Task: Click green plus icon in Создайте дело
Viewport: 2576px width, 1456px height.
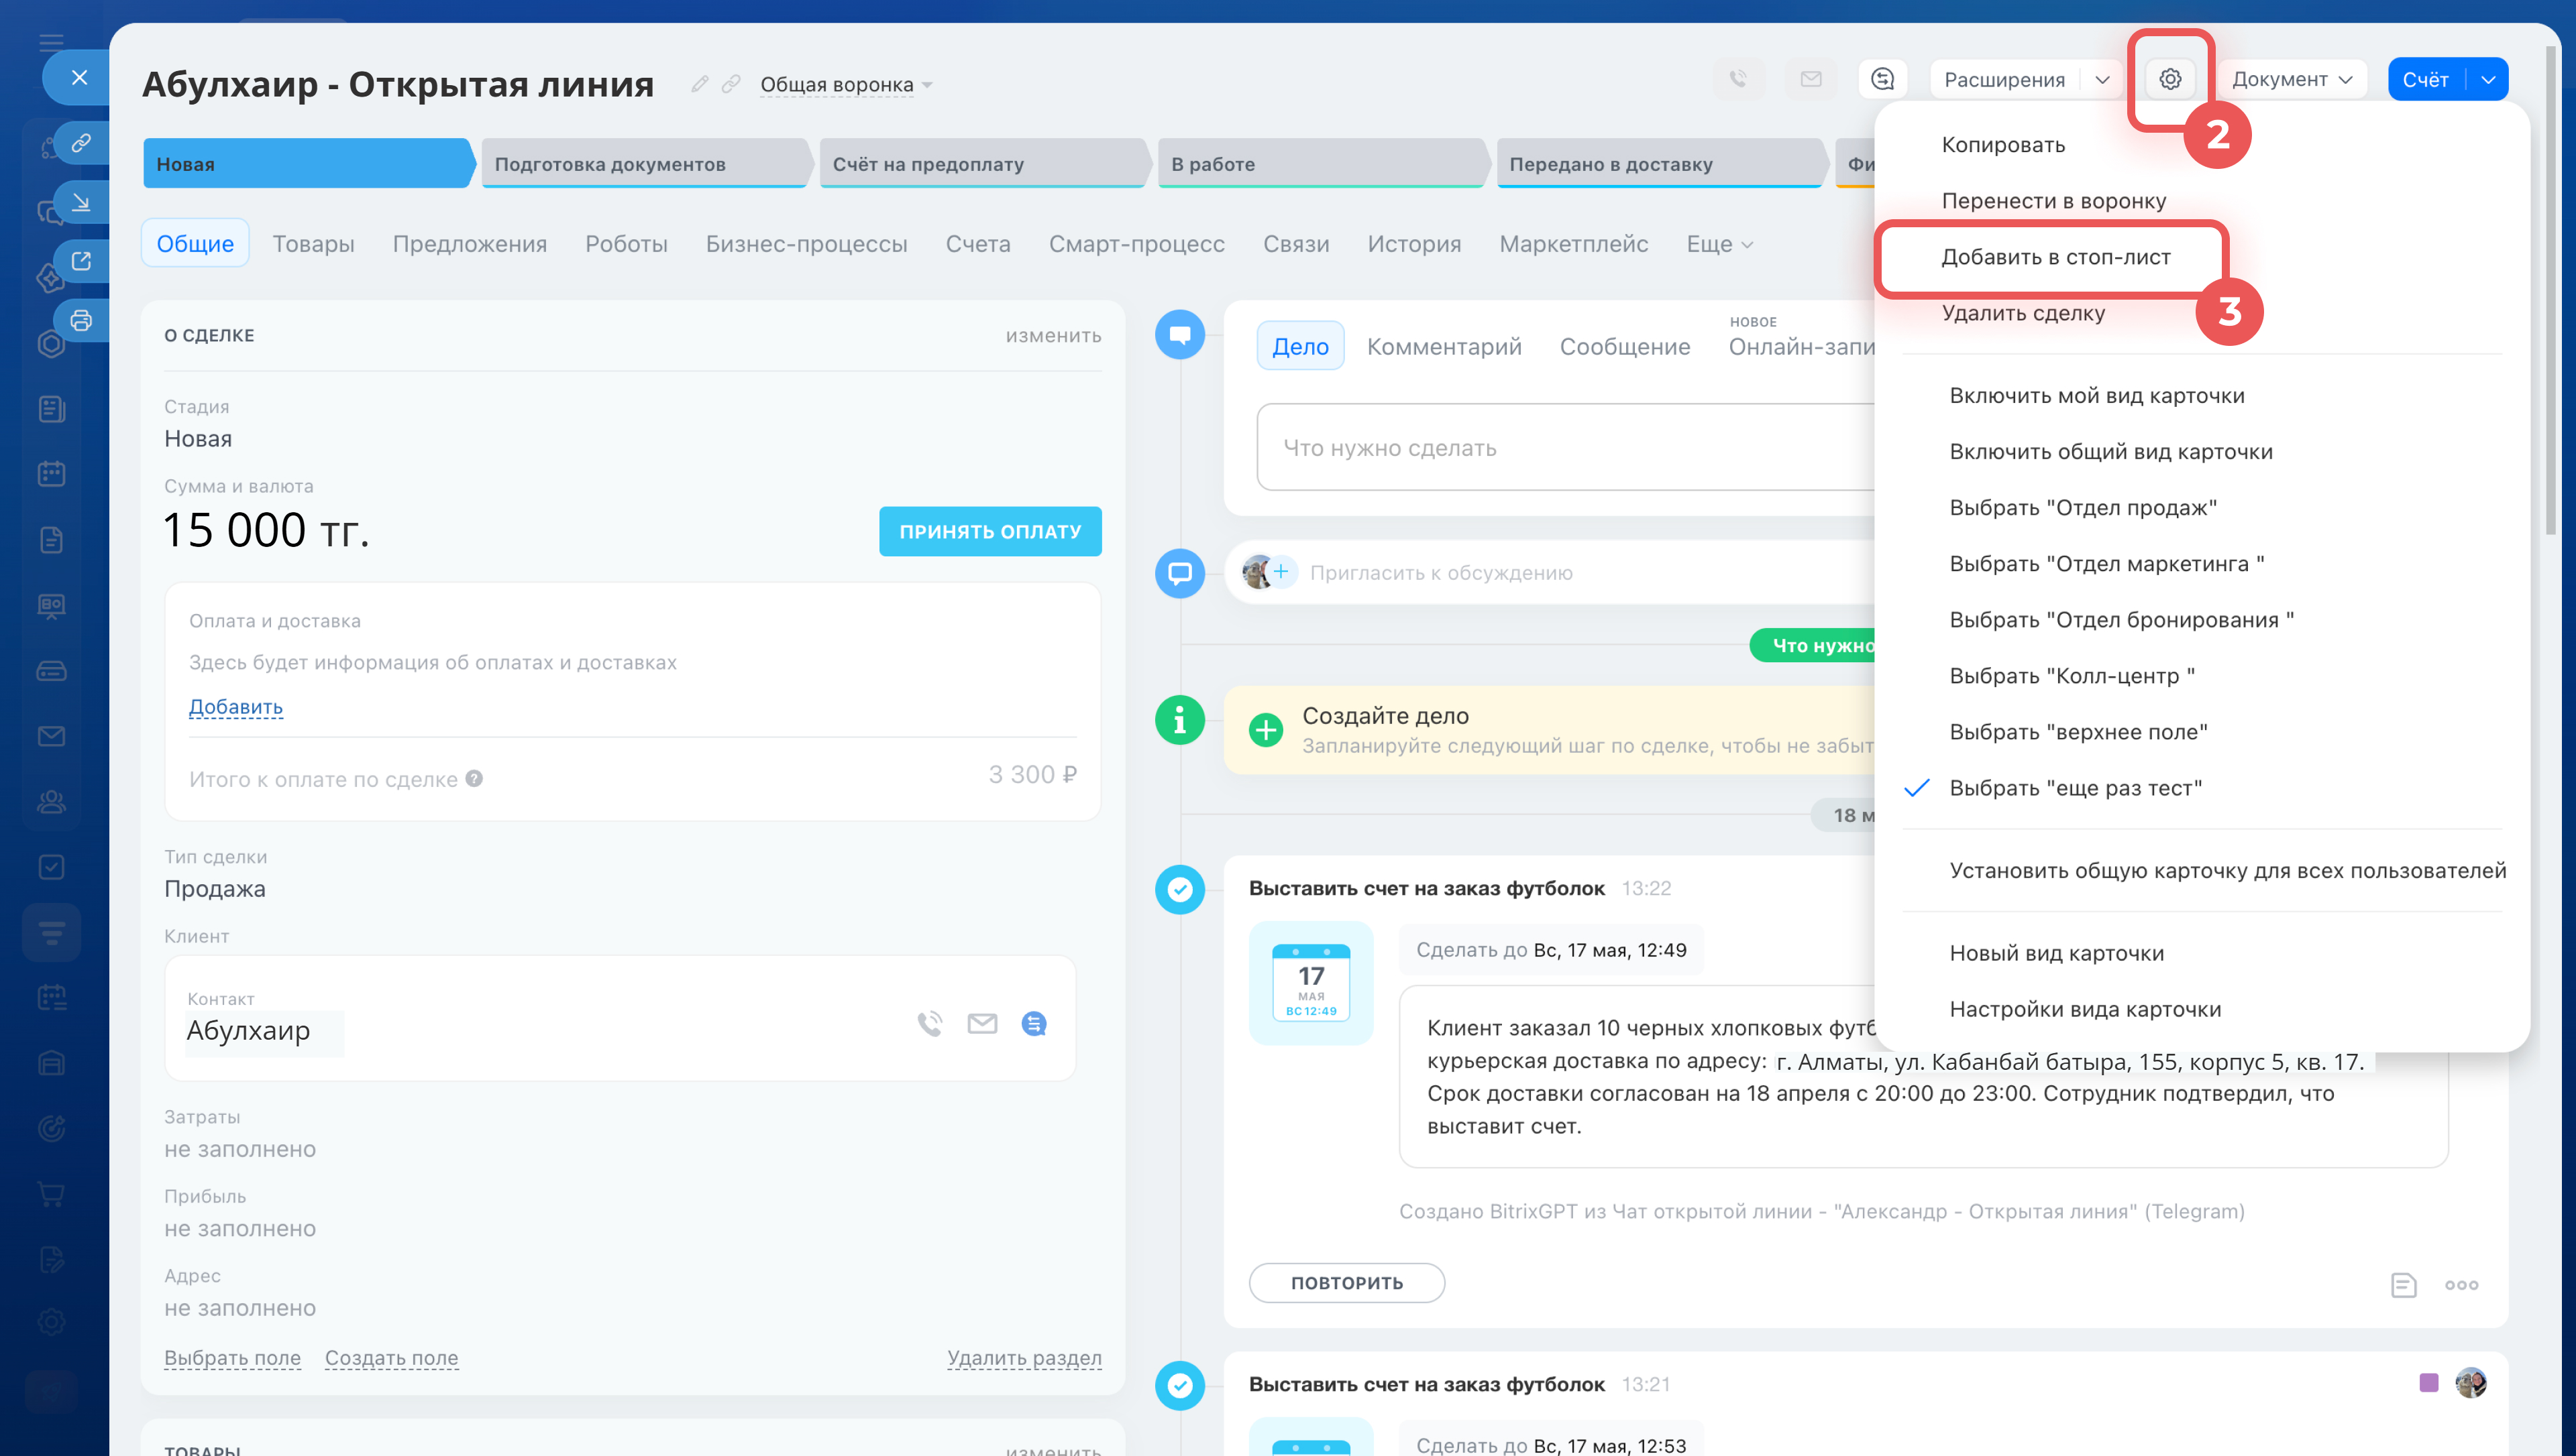Action: pyautogui.click(x=1267, y=729)
